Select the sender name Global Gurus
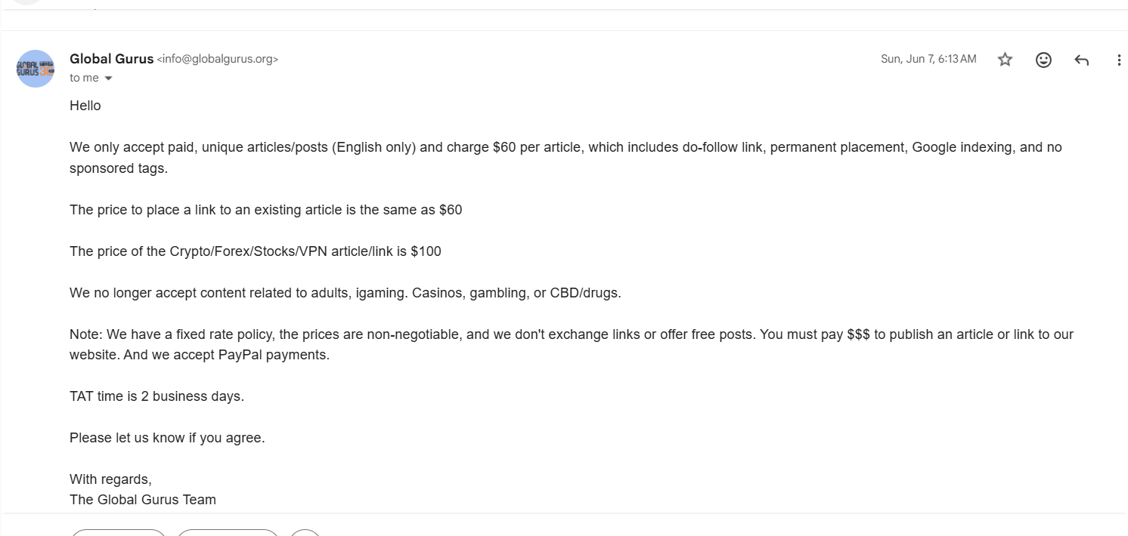 111,58
